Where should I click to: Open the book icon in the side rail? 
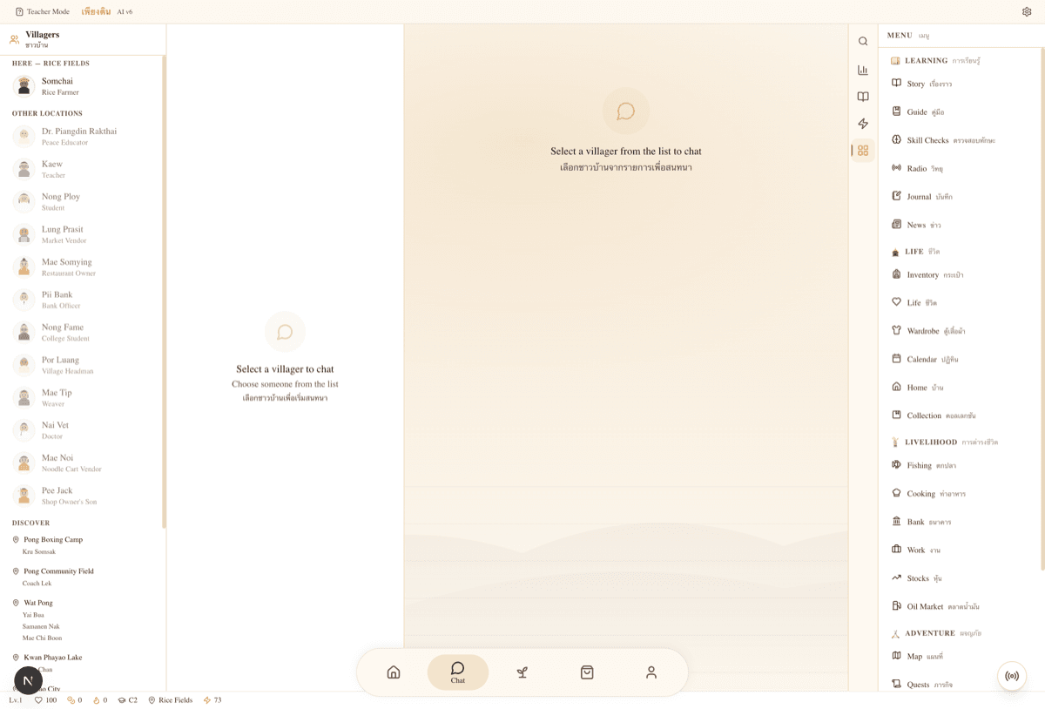pyautogui.click(x=863, y=97)
